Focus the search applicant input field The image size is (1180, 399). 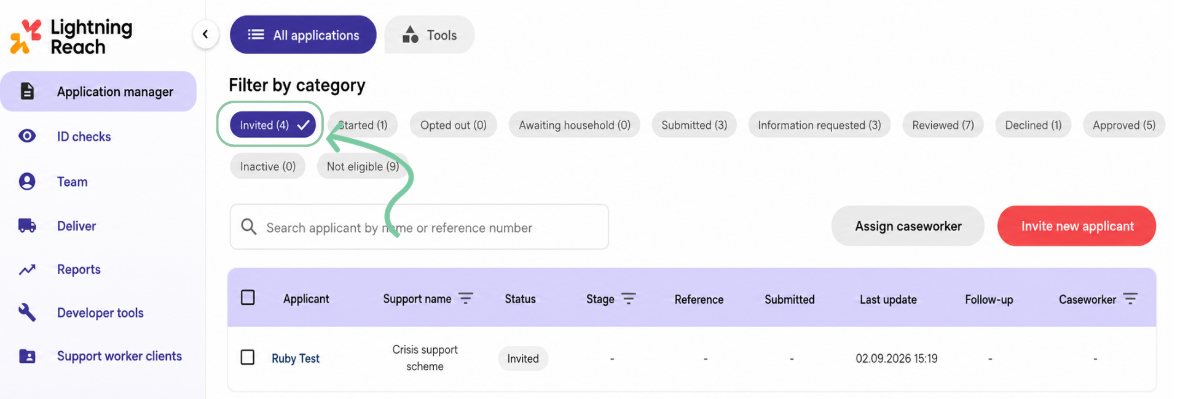click(419, 227)
